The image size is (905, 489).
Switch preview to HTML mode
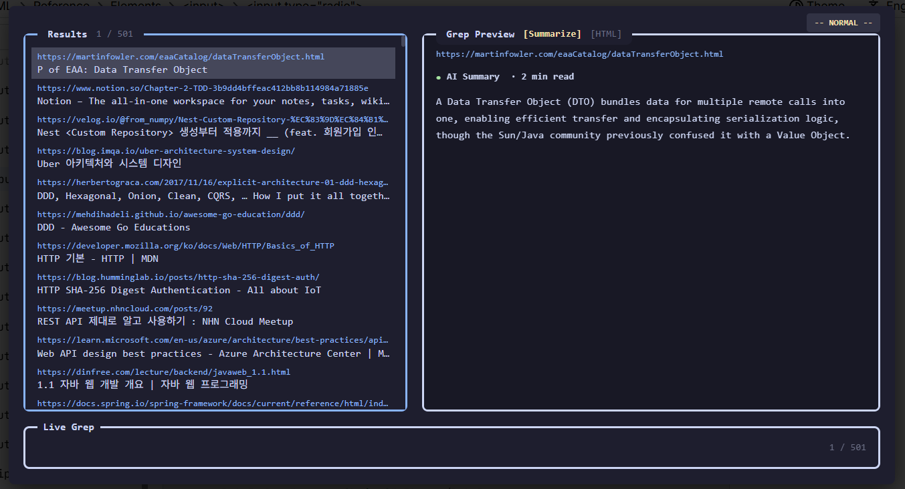coord(606,34)
